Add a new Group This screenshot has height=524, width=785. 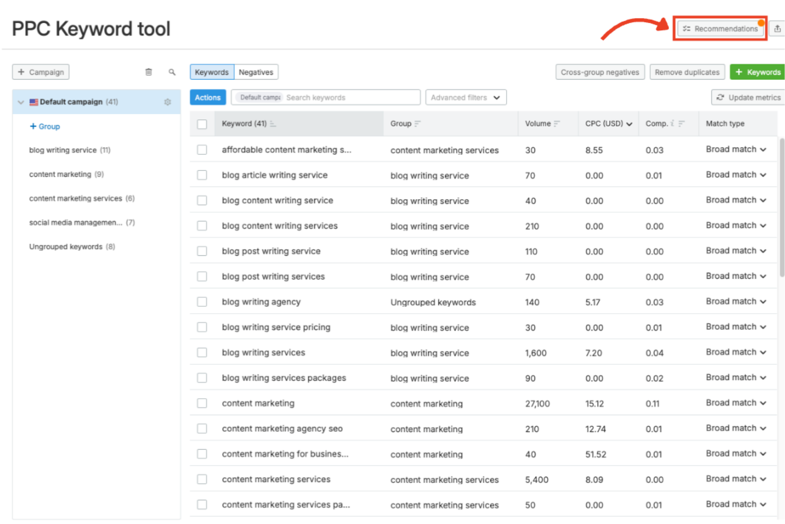click(45, 126)
